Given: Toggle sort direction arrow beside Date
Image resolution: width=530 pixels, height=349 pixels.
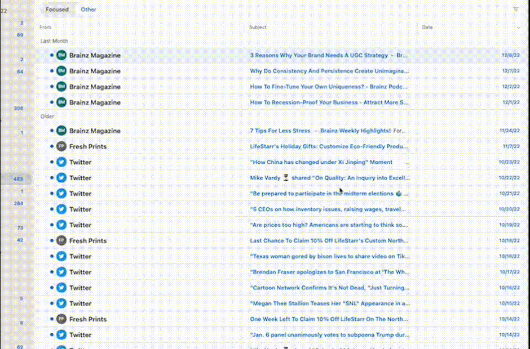Looking at the screenshot, I should click(519, 28).
